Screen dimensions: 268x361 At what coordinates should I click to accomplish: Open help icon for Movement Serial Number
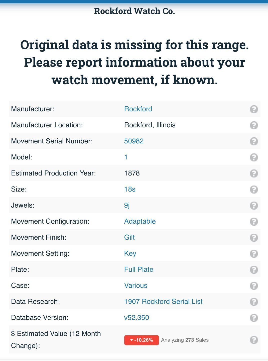pos(254,141)
